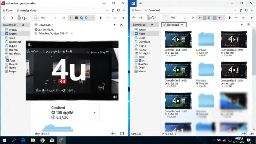Image resolution: width=256 pixels, height=144 pixels.
Task: Toggle the Stoit checkbox in right sidebar
Action: coord(136,38)
